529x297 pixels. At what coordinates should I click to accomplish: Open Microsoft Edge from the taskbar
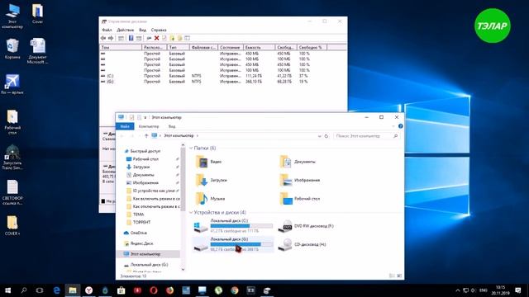[x=57, y=290]
